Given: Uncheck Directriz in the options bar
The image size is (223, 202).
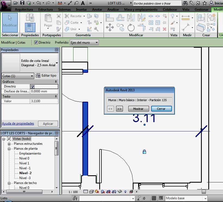Looking at the screenshot, I should tap(36, 43).
